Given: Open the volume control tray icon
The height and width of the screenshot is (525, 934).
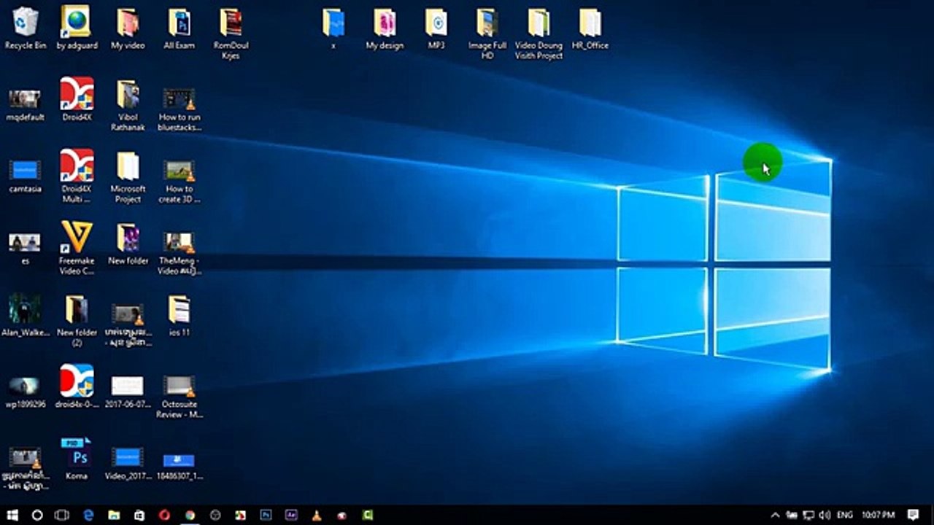Looking at the screenshot, I should [825, 515].
